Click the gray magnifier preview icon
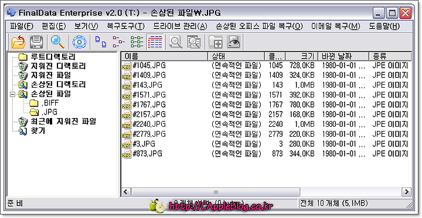Screen dimensions: 422x218 tap(176, 42)
